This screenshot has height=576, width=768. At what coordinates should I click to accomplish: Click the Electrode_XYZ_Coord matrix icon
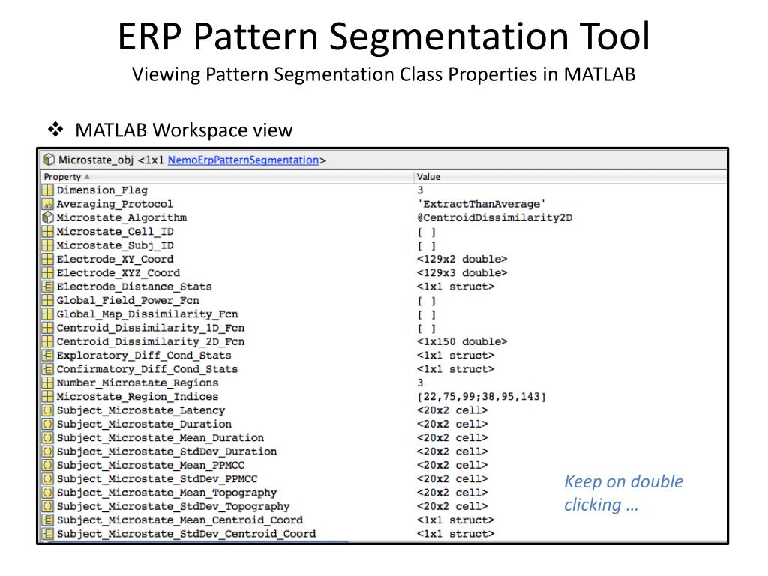pos(47,272)
